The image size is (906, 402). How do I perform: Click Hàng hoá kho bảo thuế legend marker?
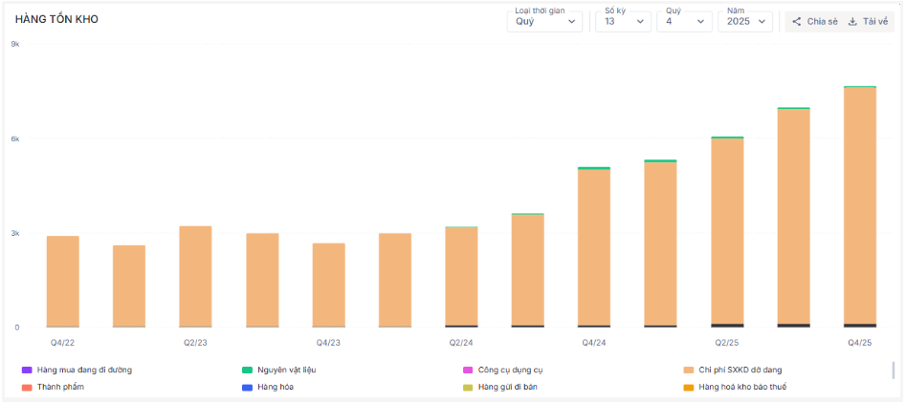(689, 387)
